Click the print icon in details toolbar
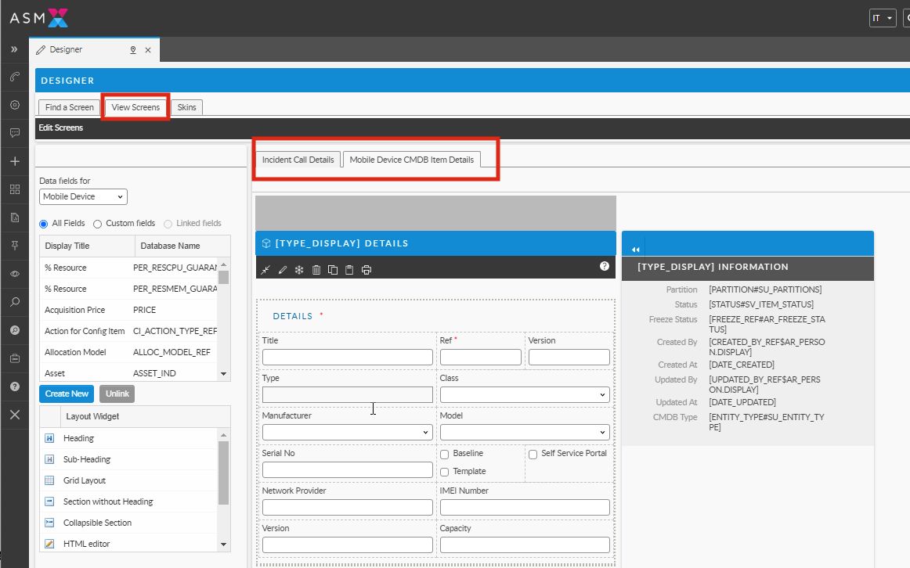The height and width of the screenshot is (568, 910). tap(366, 270)
